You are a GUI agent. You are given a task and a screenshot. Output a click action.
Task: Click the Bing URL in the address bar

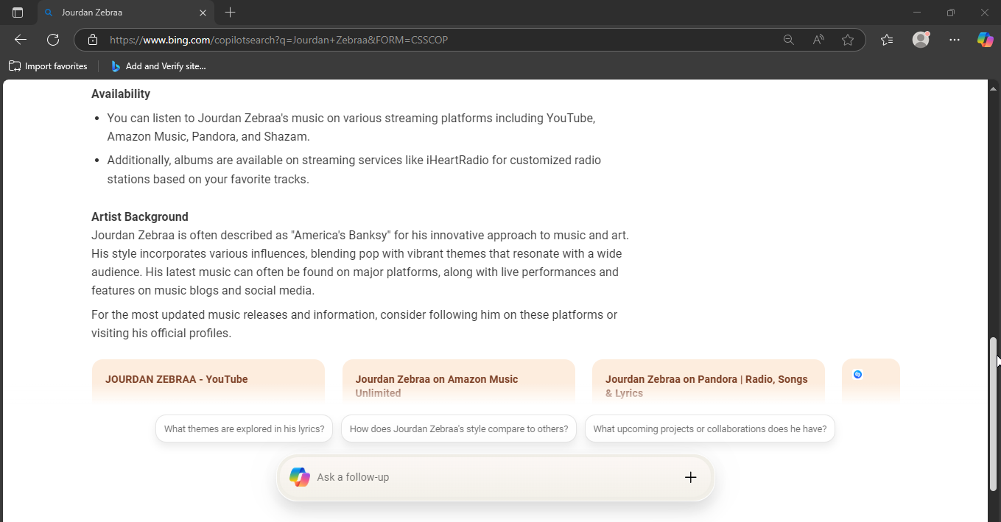pyautogui.click(x=278, y=40)
